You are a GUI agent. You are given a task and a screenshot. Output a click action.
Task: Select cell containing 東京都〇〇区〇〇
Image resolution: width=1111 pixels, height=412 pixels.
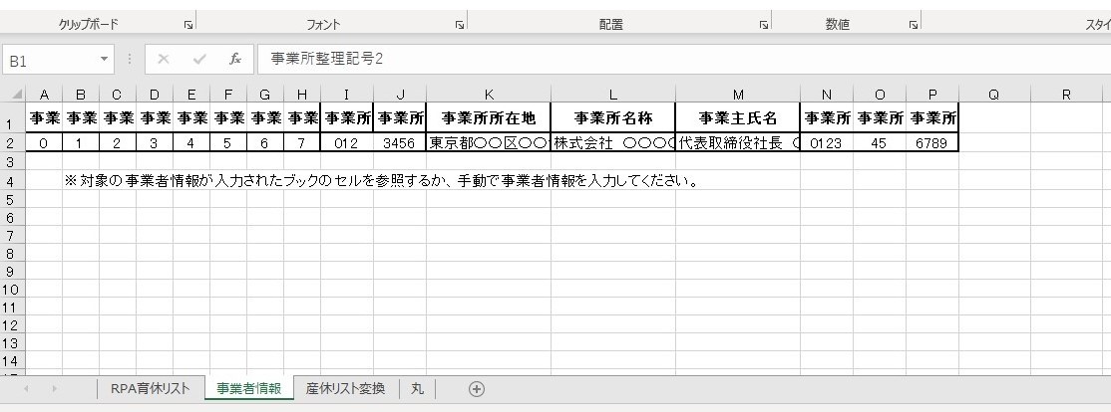[488, 143]
